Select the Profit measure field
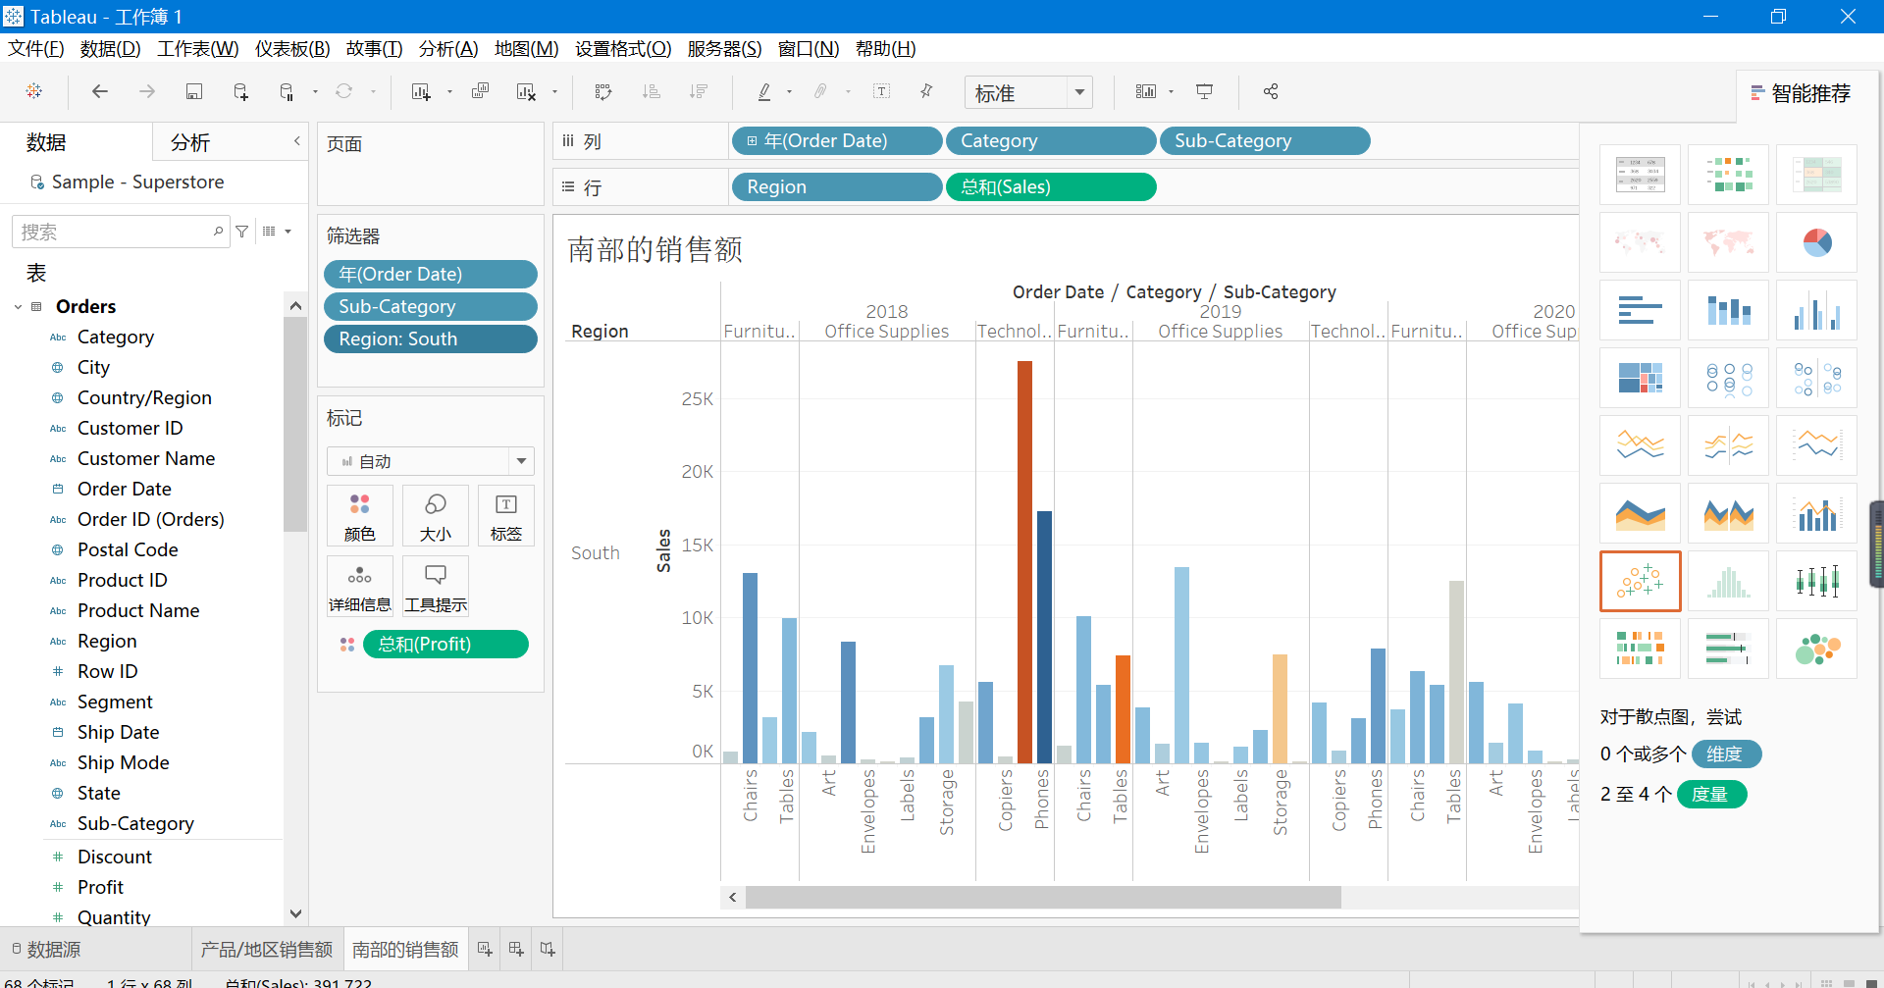This screenshot has height=988, width=1884. (x=100, y=887)
